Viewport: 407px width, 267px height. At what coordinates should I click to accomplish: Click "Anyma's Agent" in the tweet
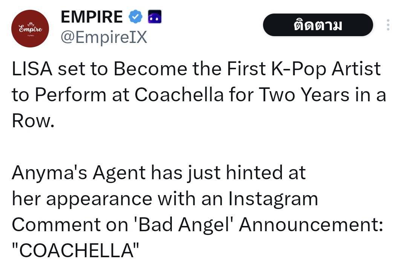78,173
